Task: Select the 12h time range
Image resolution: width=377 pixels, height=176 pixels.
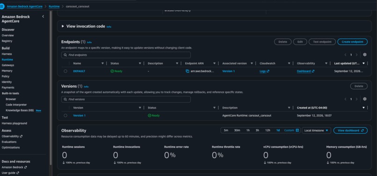Action: (268, 130)
